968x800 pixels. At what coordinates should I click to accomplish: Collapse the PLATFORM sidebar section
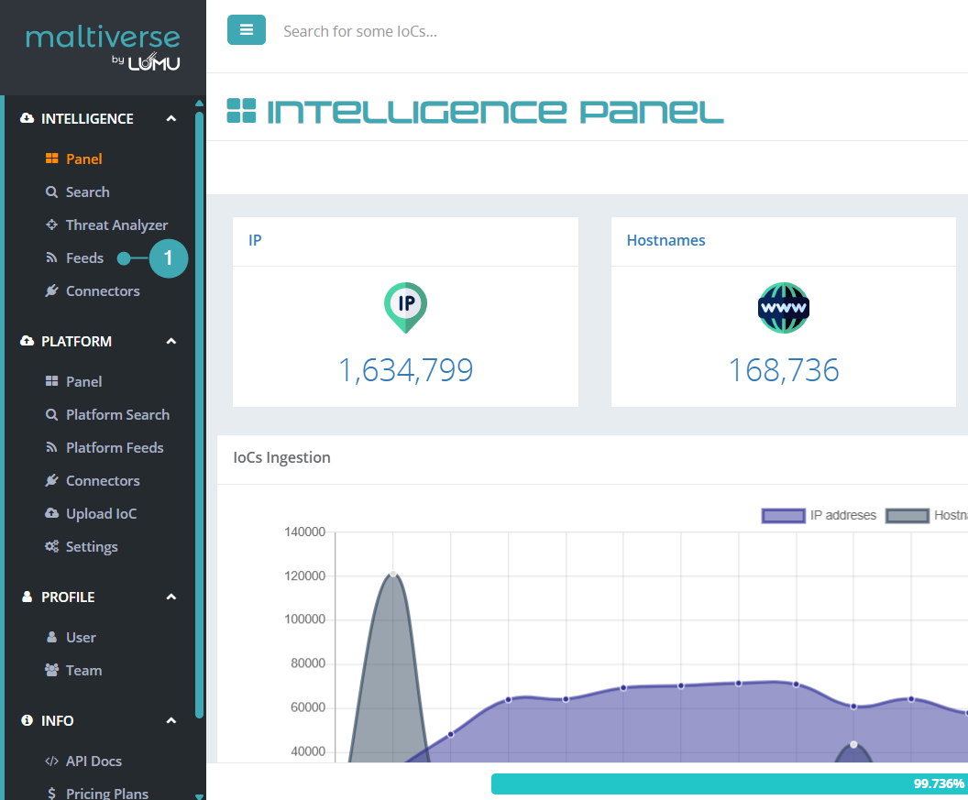pyautogui.click(x=170, y=341)
